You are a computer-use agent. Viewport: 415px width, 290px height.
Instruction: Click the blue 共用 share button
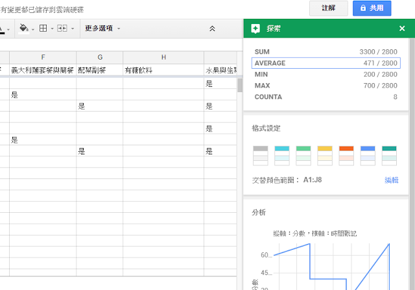[372, 8]
